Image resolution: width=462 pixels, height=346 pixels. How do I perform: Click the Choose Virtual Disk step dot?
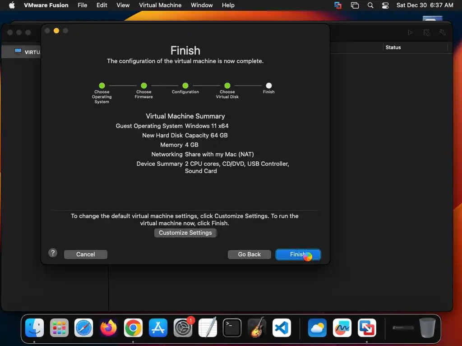tap(227, 86)
